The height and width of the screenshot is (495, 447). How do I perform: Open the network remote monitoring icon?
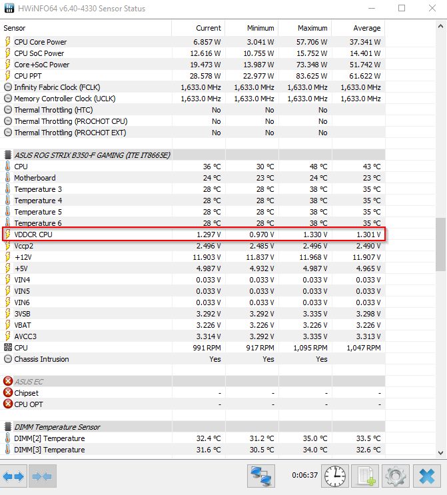260,476
